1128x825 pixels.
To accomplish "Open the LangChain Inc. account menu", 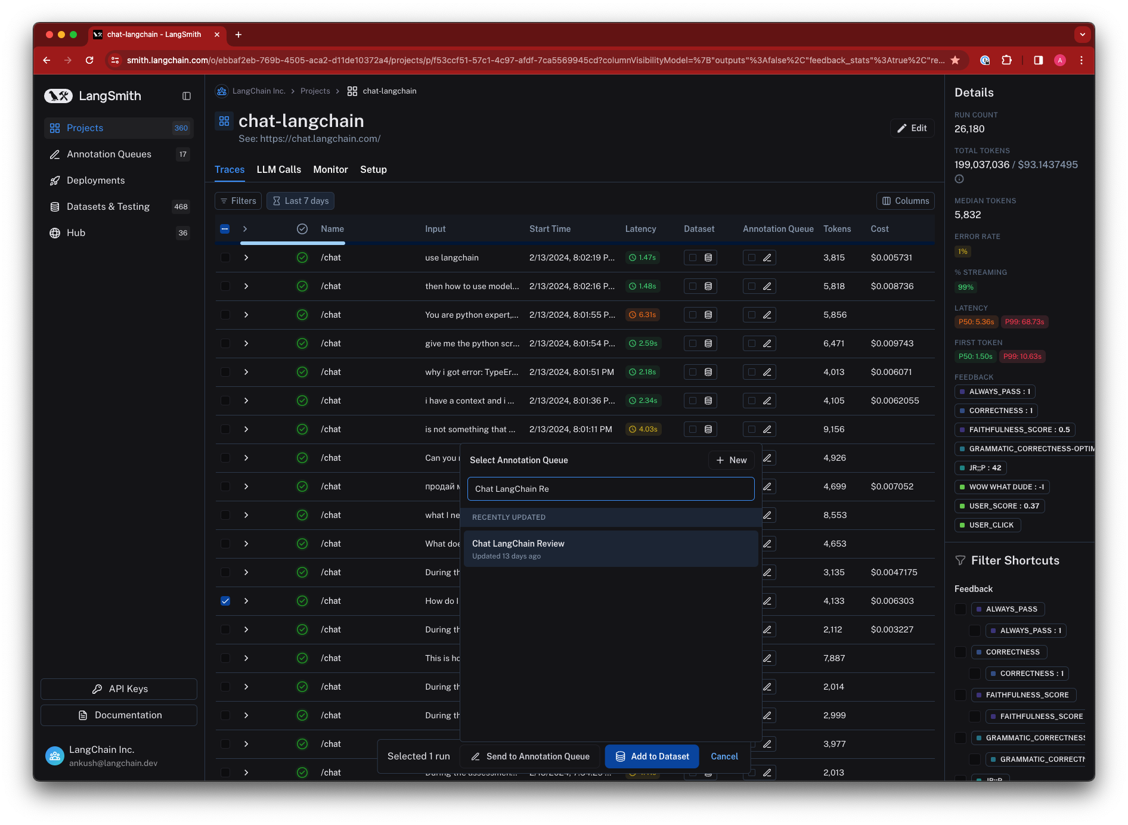I will pos(119,756).
